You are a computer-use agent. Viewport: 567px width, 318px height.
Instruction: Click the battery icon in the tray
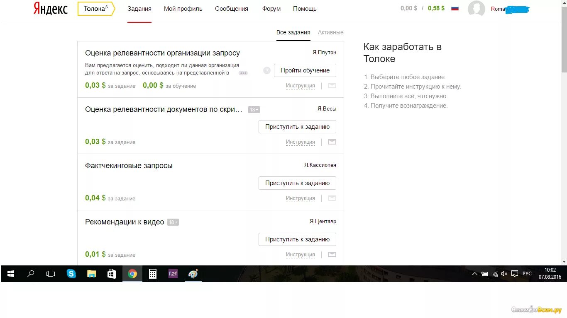485,274
